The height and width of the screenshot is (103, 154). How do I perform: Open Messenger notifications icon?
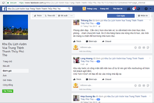tap(134, 8)
